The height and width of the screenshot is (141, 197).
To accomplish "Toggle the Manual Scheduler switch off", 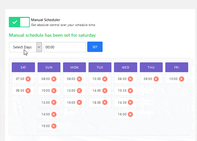I will point(19,22).
